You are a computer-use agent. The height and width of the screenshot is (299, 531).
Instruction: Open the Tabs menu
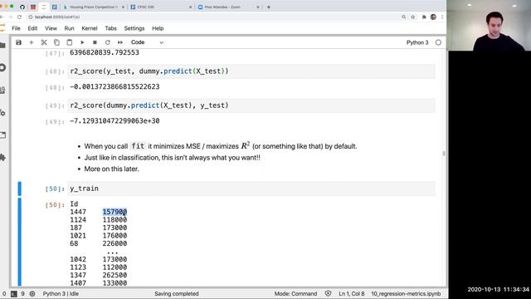[x=110, y=28]
